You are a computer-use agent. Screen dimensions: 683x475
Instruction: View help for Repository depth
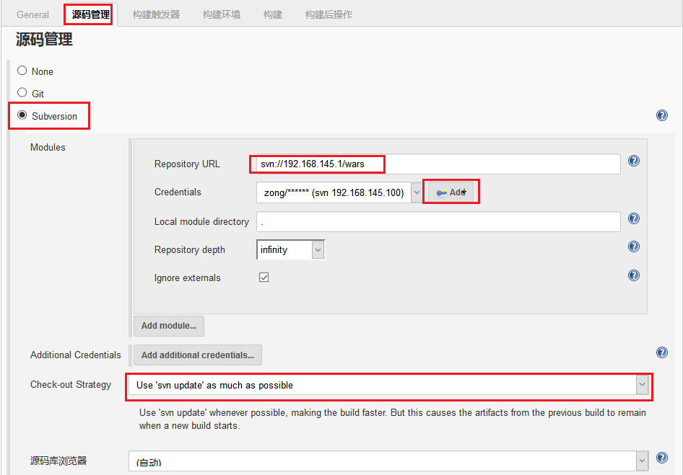(633, 247)
